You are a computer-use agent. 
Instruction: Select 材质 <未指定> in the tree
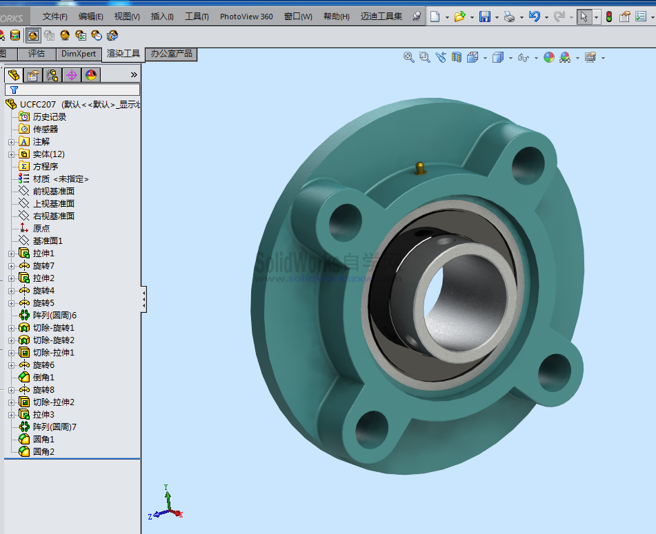click(60, 179)
